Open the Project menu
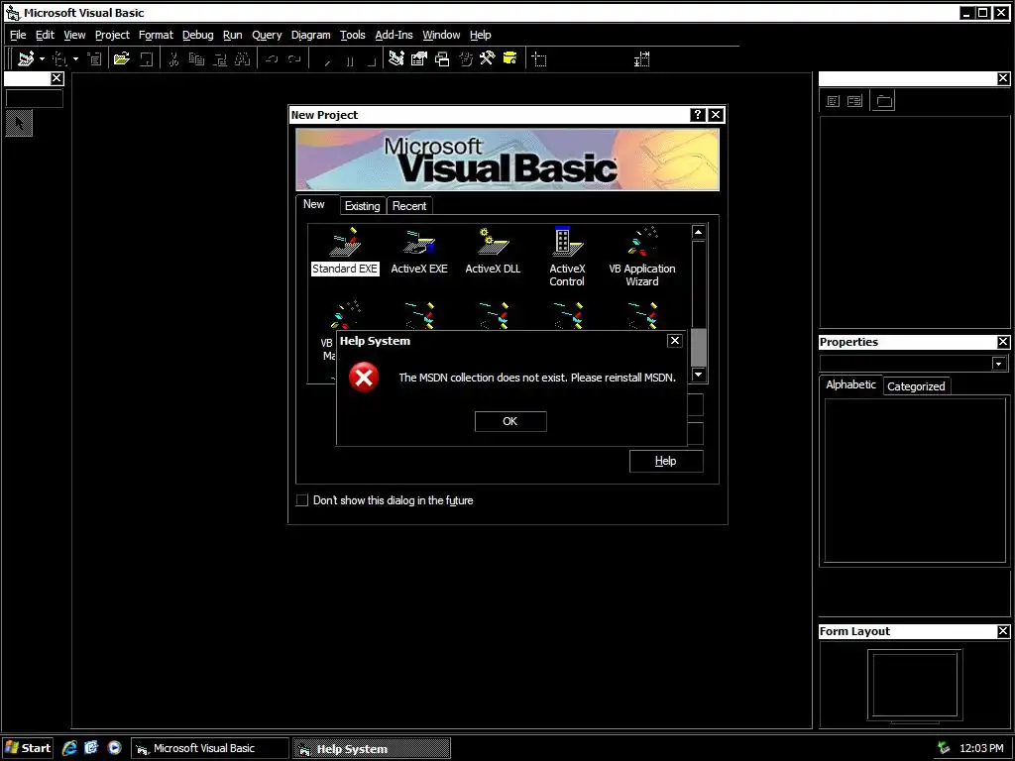Screen dimensions: 1015x761 [112, 35]
